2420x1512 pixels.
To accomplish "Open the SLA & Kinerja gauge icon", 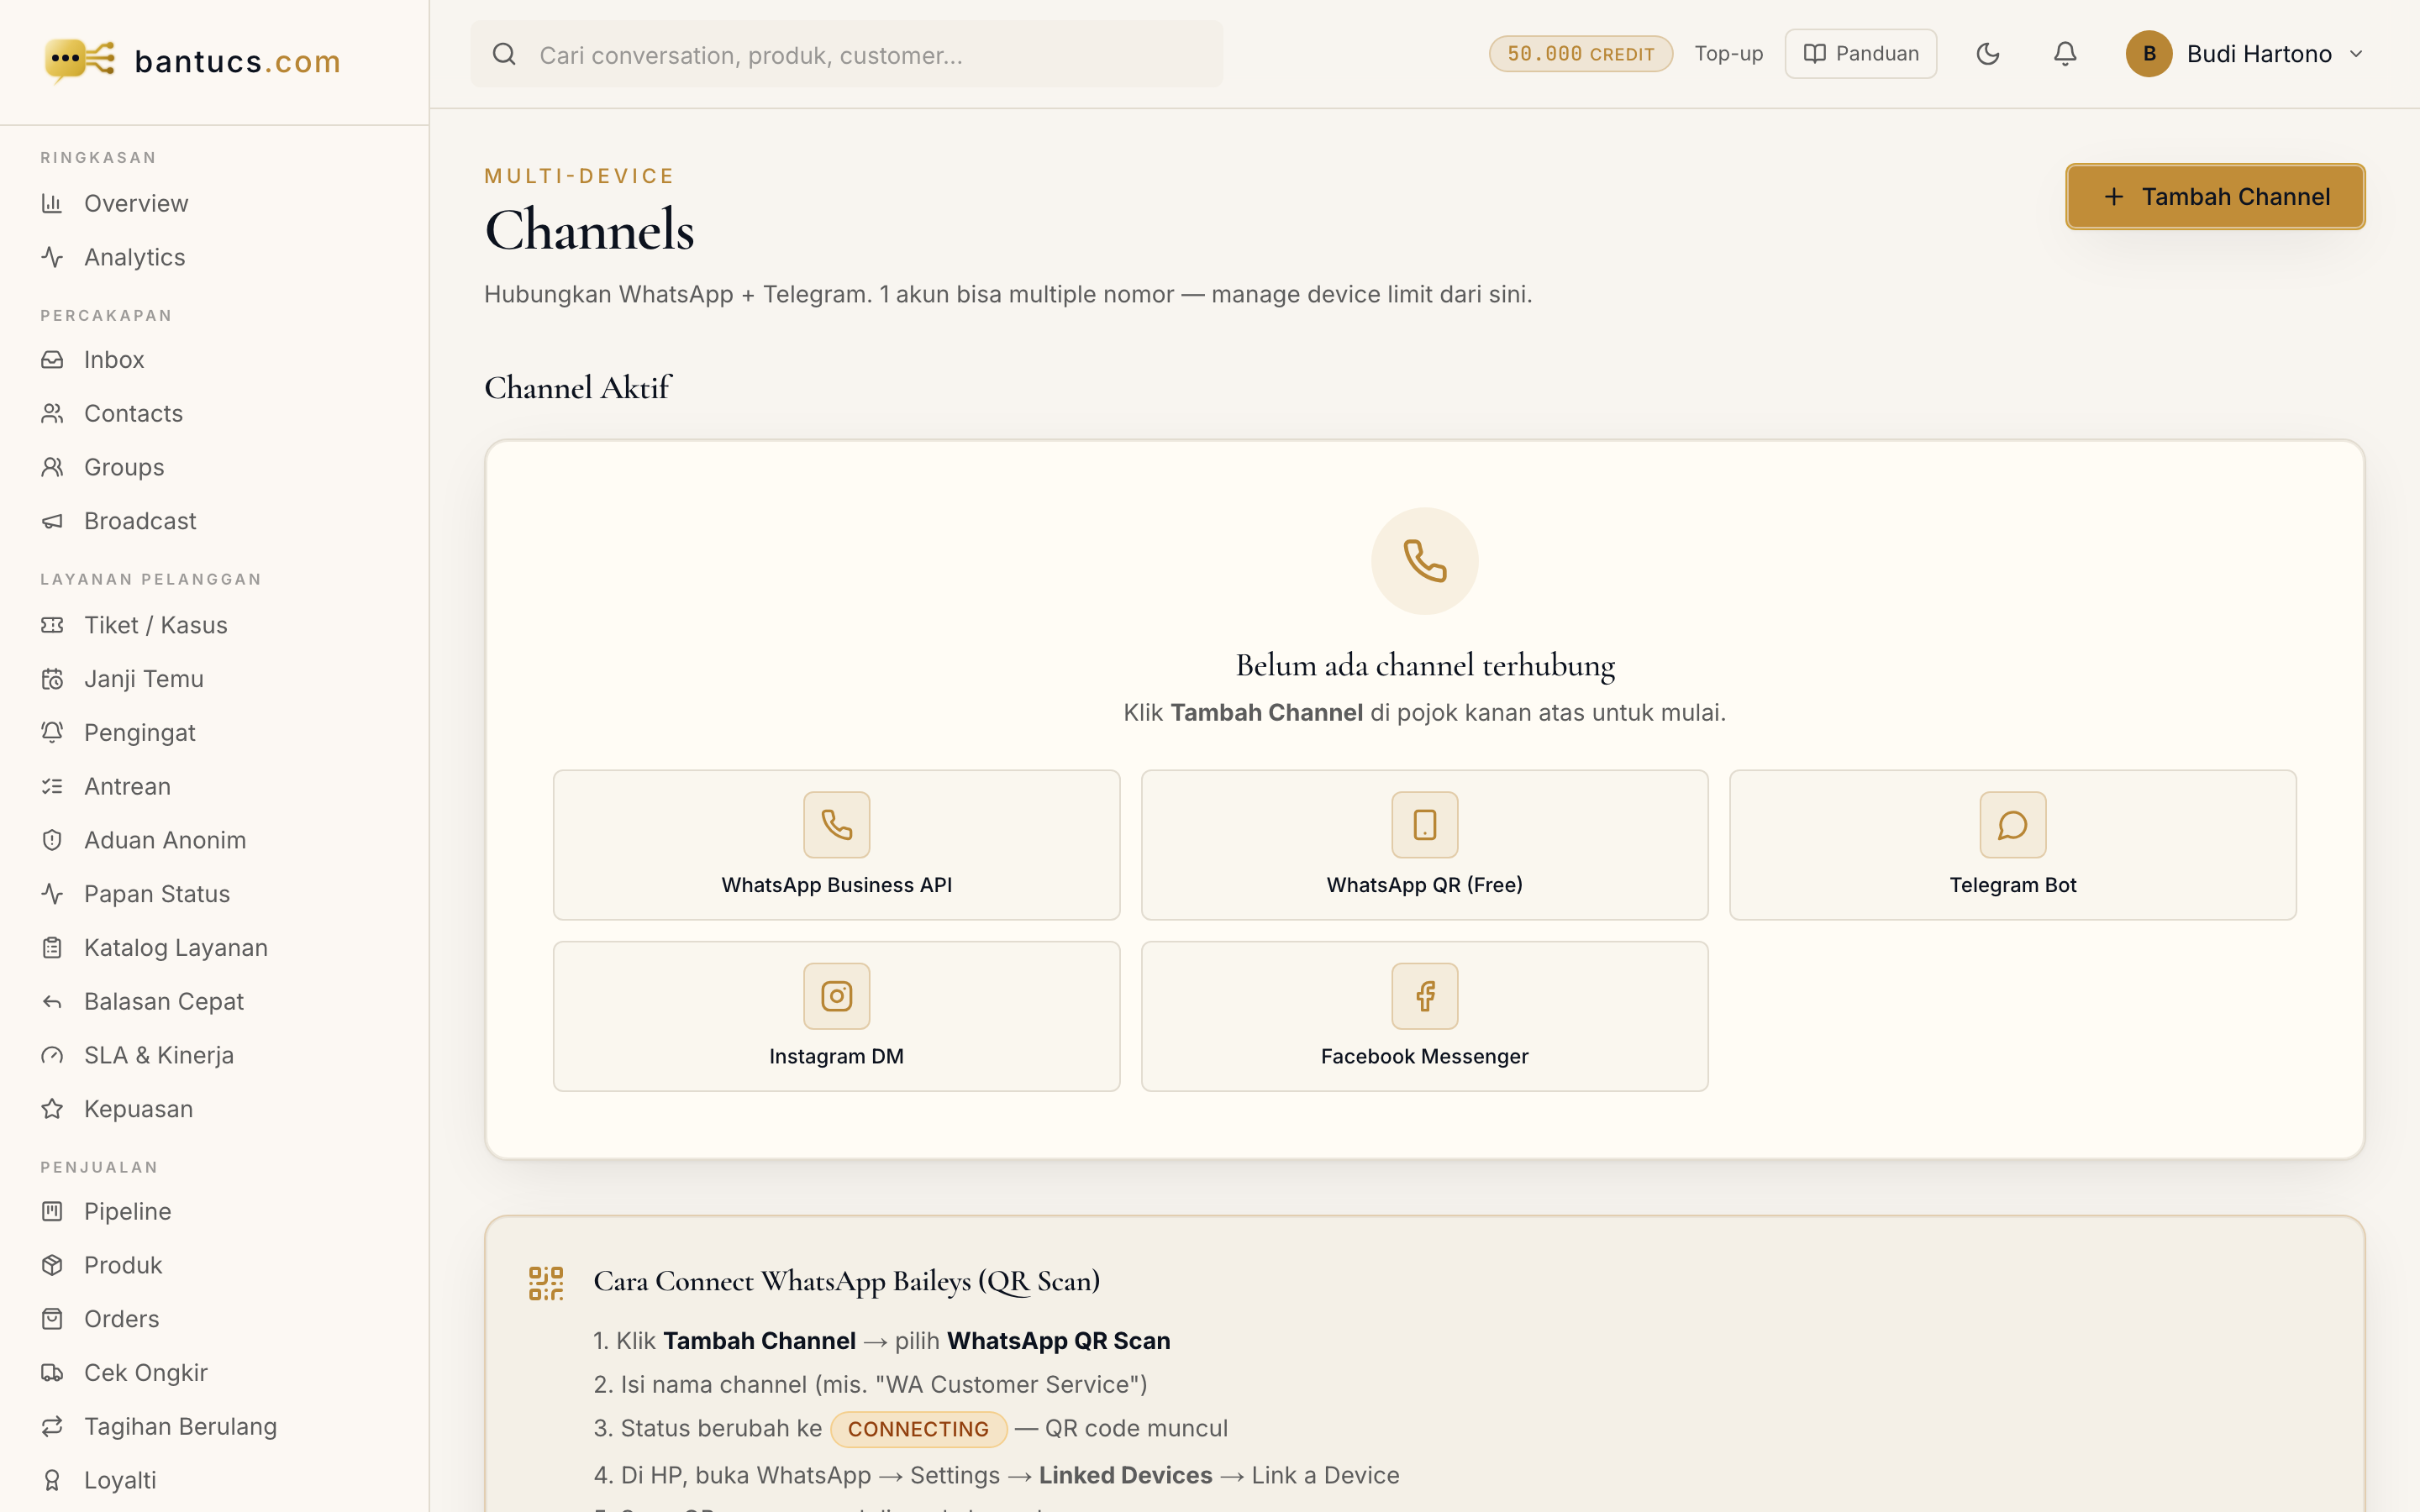I will click(x=52, y=1055).
